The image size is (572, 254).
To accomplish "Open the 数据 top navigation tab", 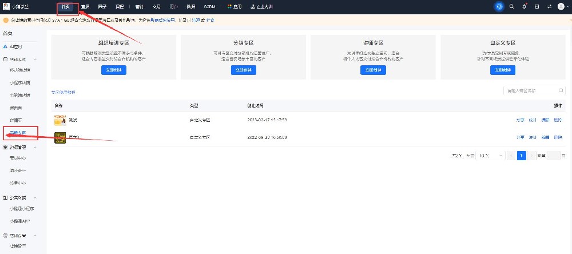I will point(191,6).
